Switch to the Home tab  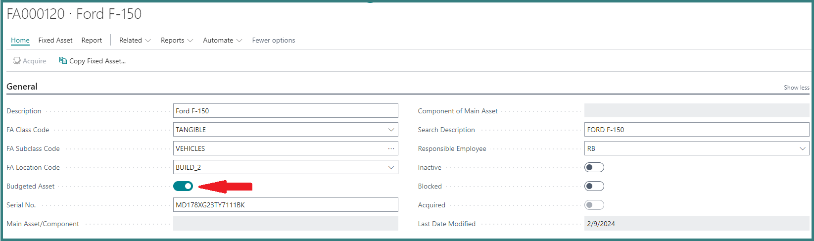tap(20, 40)
